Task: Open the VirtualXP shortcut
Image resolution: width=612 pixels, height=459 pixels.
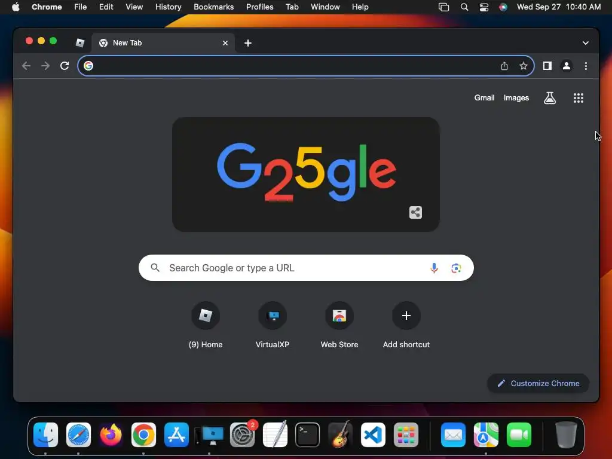Action: [x=273, y=325]
